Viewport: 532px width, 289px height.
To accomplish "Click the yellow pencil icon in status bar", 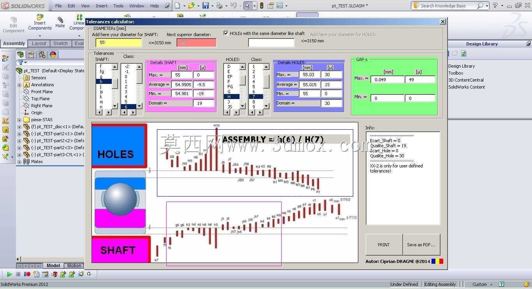I will coord(527,284).
